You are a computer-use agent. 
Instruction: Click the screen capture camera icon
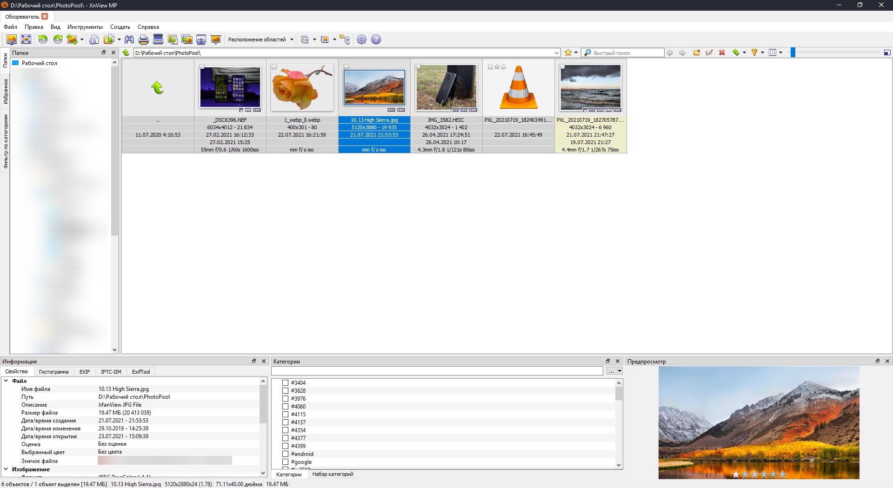point(201,40)
